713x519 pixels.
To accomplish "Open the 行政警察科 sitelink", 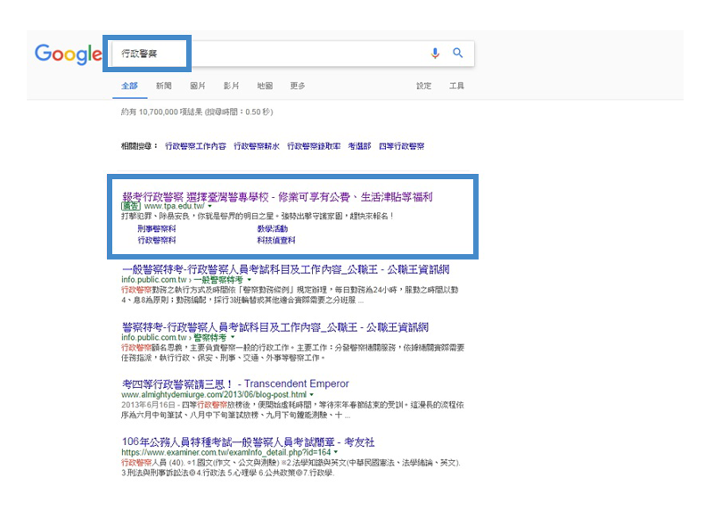I will click(157, 240).
